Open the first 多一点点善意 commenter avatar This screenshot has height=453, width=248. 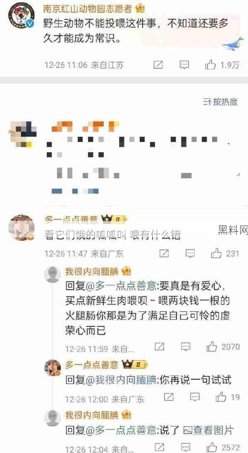22,228
